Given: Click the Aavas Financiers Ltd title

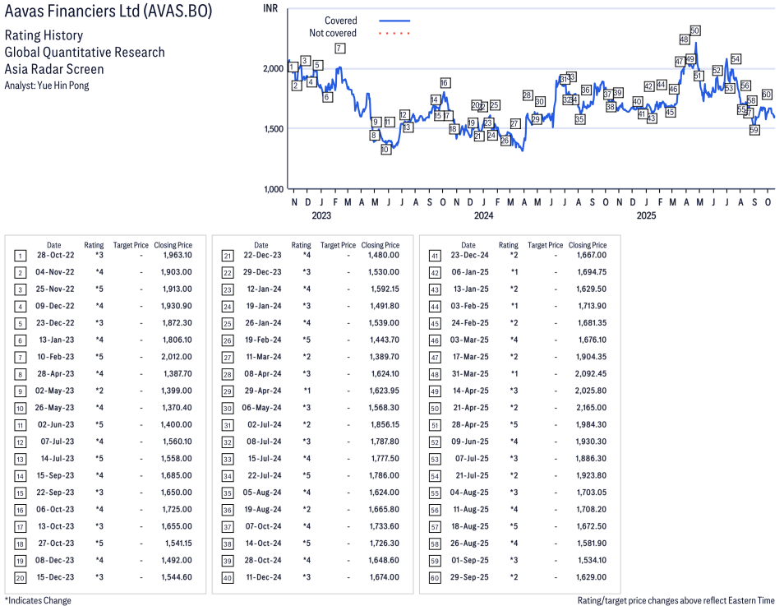Looking at the screenshot, I should 108,13.
